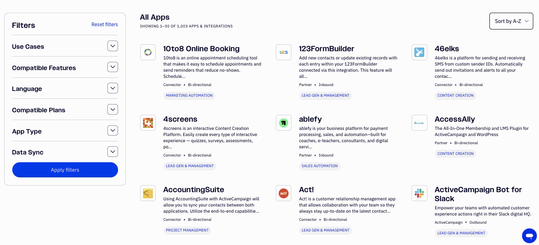Open the Language filter section
The height and width of the screenshot is (245, 539).
(x=113, y=88)
